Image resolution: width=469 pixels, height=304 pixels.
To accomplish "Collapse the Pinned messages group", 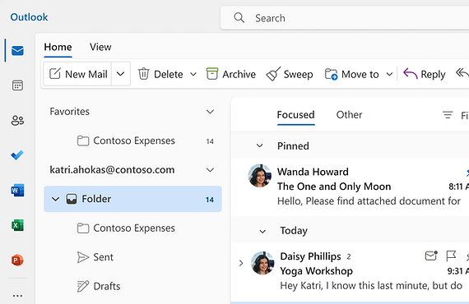I will click(260, 145).
